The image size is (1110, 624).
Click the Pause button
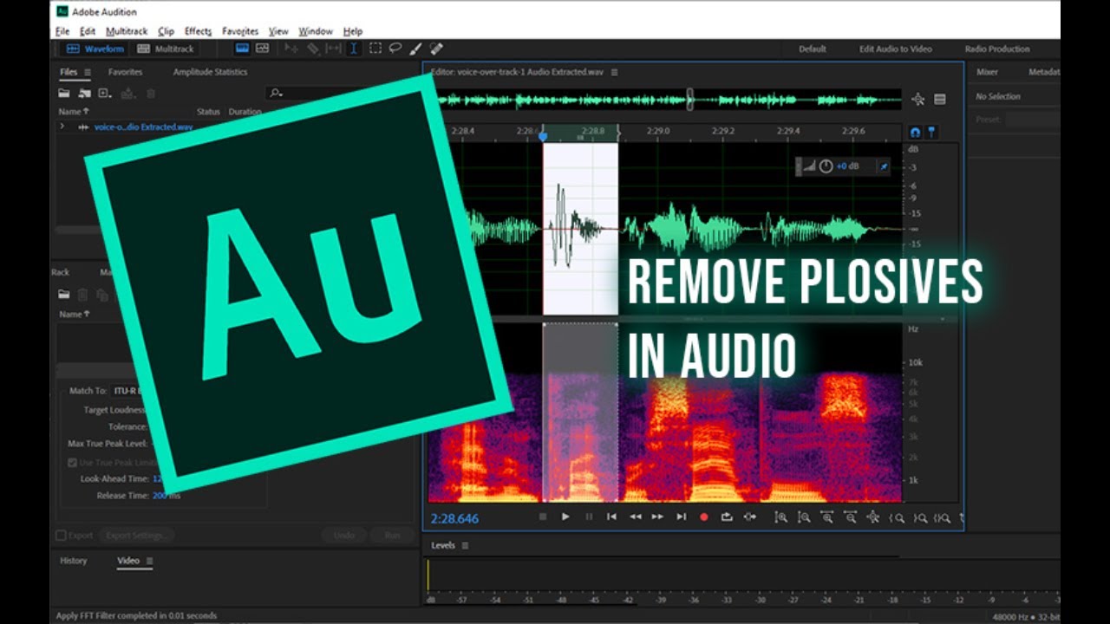(x=589, y=517)
